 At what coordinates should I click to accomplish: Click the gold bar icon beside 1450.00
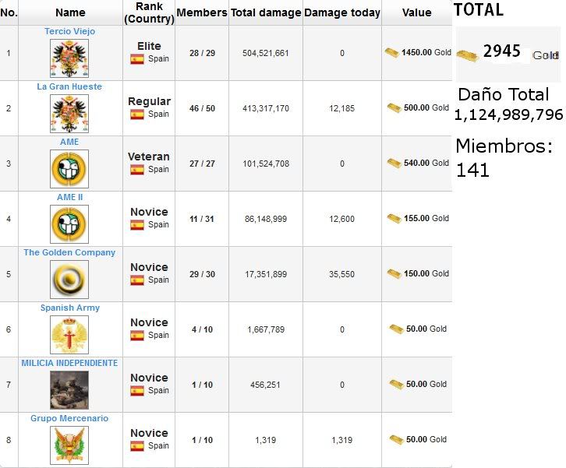tap(392, 53)
